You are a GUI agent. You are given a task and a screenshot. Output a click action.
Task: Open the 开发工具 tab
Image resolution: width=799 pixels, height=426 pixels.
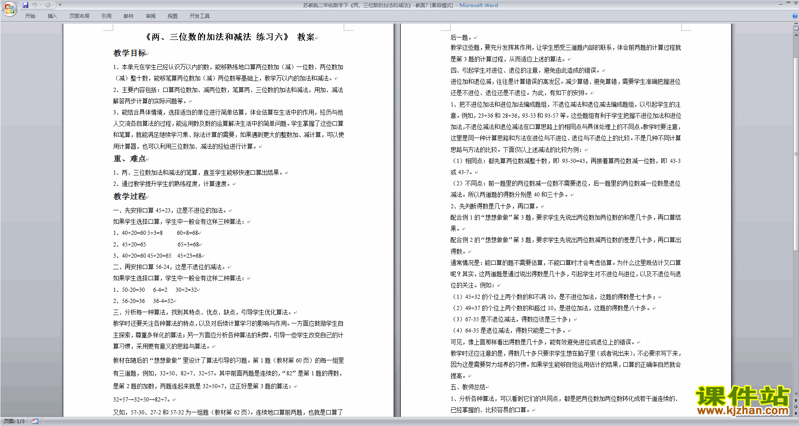200,16
